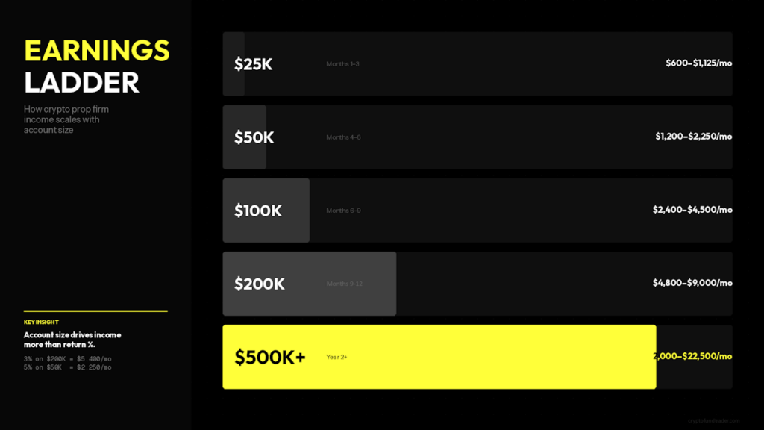Click the $100K account label
Screen dimensions: 764x430
click(258, 211)
